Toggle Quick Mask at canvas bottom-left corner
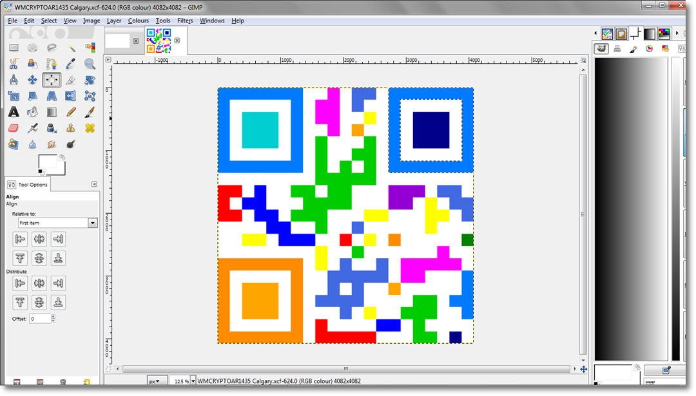696x396 pixels. pyautogui.click(x=108, y=369)
